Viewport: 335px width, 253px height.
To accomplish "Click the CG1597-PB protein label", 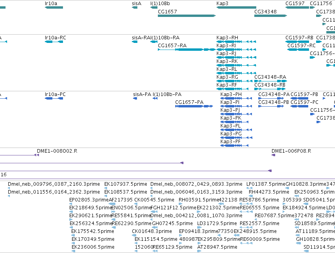I will click(304, 94).
